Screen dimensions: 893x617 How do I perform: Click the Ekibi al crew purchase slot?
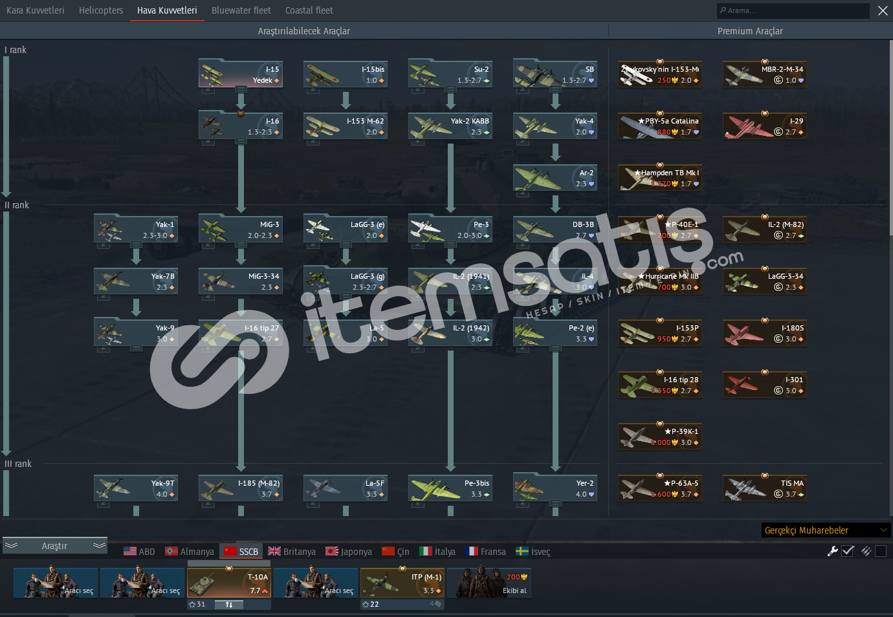tap(489, 582)
